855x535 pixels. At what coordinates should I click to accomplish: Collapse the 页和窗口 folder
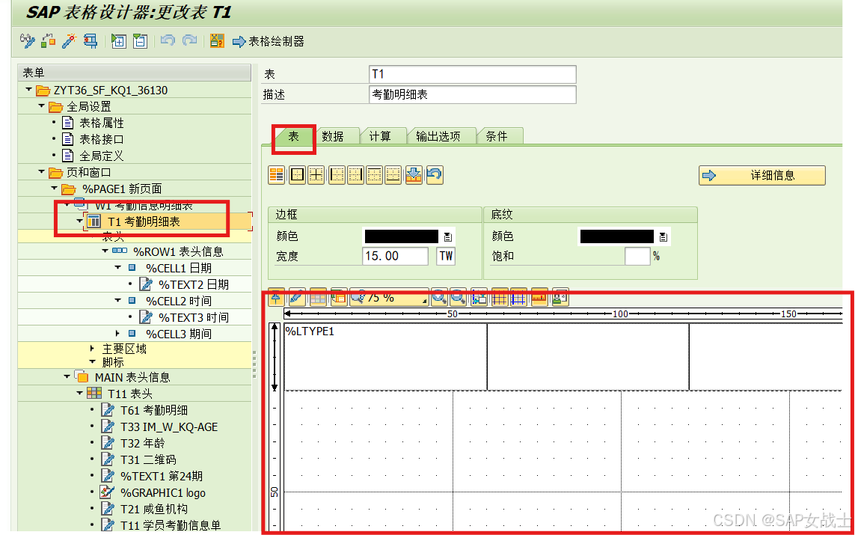(41, 172)
